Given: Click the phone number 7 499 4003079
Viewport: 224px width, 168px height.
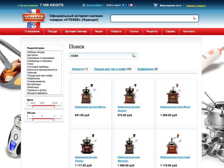Looking at the screenshot, I should (52, 5).
